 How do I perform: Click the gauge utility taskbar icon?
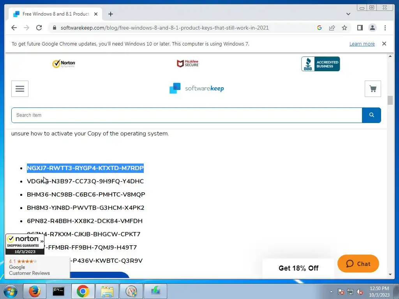(x=131, y=291)
